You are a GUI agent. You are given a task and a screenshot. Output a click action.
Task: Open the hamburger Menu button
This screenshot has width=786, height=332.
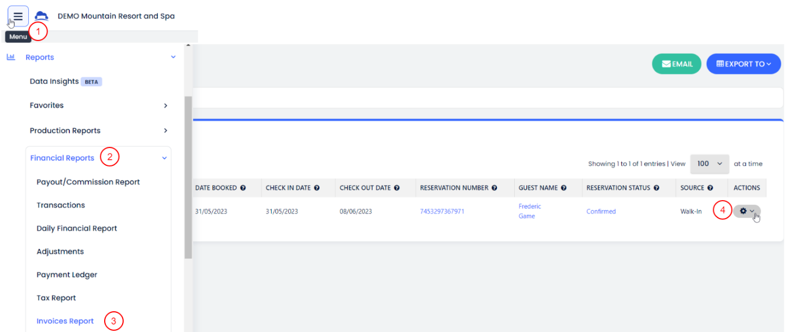(x=18, y=16)
